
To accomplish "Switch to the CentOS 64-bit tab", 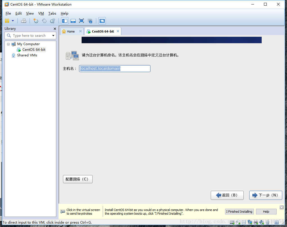I will coord(103,31).
